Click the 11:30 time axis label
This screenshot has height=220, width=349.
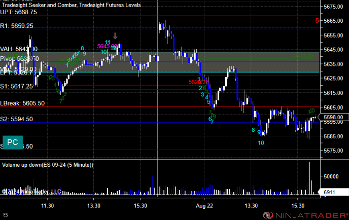47,206
